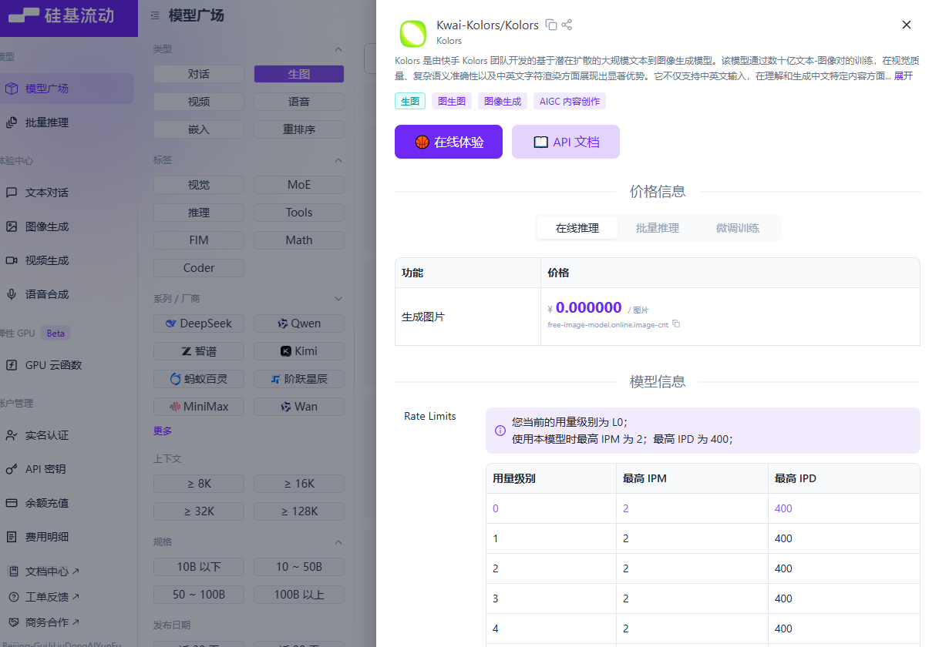
Task: Copy the Kwai-Kolors/Kolors model name
Action: tap(551, 25)
